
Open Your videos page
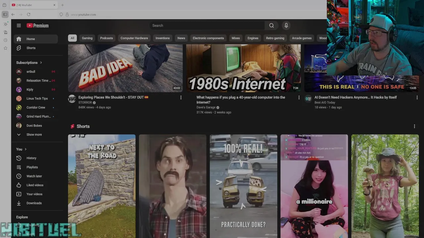36,194
